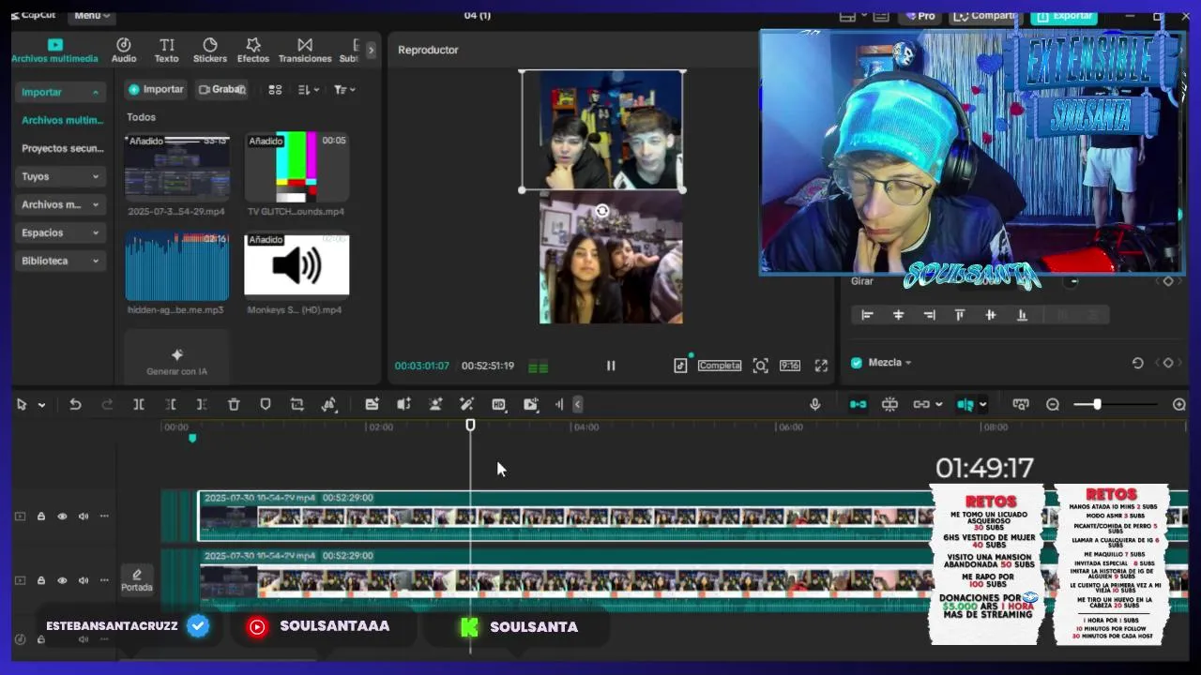Show more tabs with the arrow
Screen dimensions: 1201x675
pos(372,50)
